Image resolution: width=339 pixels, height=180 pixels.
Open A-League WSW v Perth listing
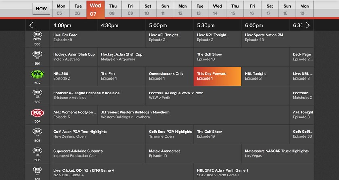point(217,96)
